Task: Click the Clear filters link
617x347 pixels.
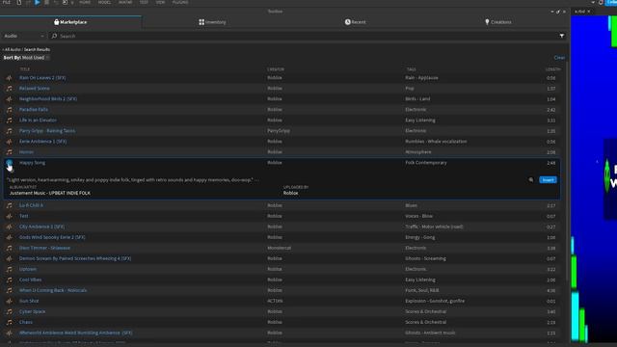Action: [x=559, y=58]
